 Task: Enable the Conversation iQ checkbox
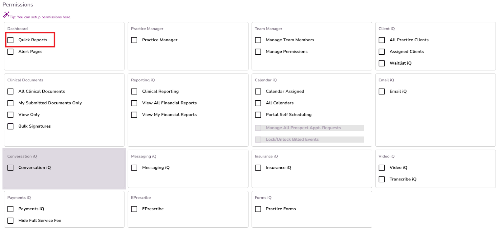coord(11,168)
